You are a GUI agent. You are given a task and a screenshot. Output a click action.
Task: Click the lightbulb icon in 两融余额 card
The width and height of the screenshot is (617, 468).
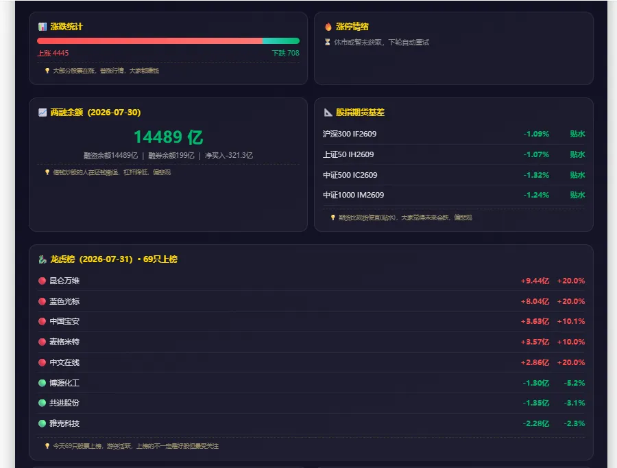(47, 172)
